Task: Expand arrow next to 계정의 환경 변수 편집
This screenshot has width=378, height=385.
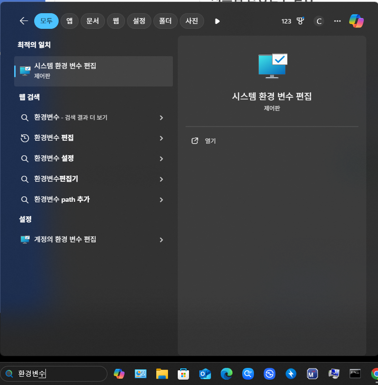Action: [x=161, y=239]
